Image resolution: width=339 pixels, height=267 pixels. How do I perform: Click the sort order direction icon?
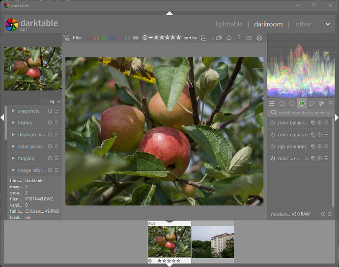(204, 38)
